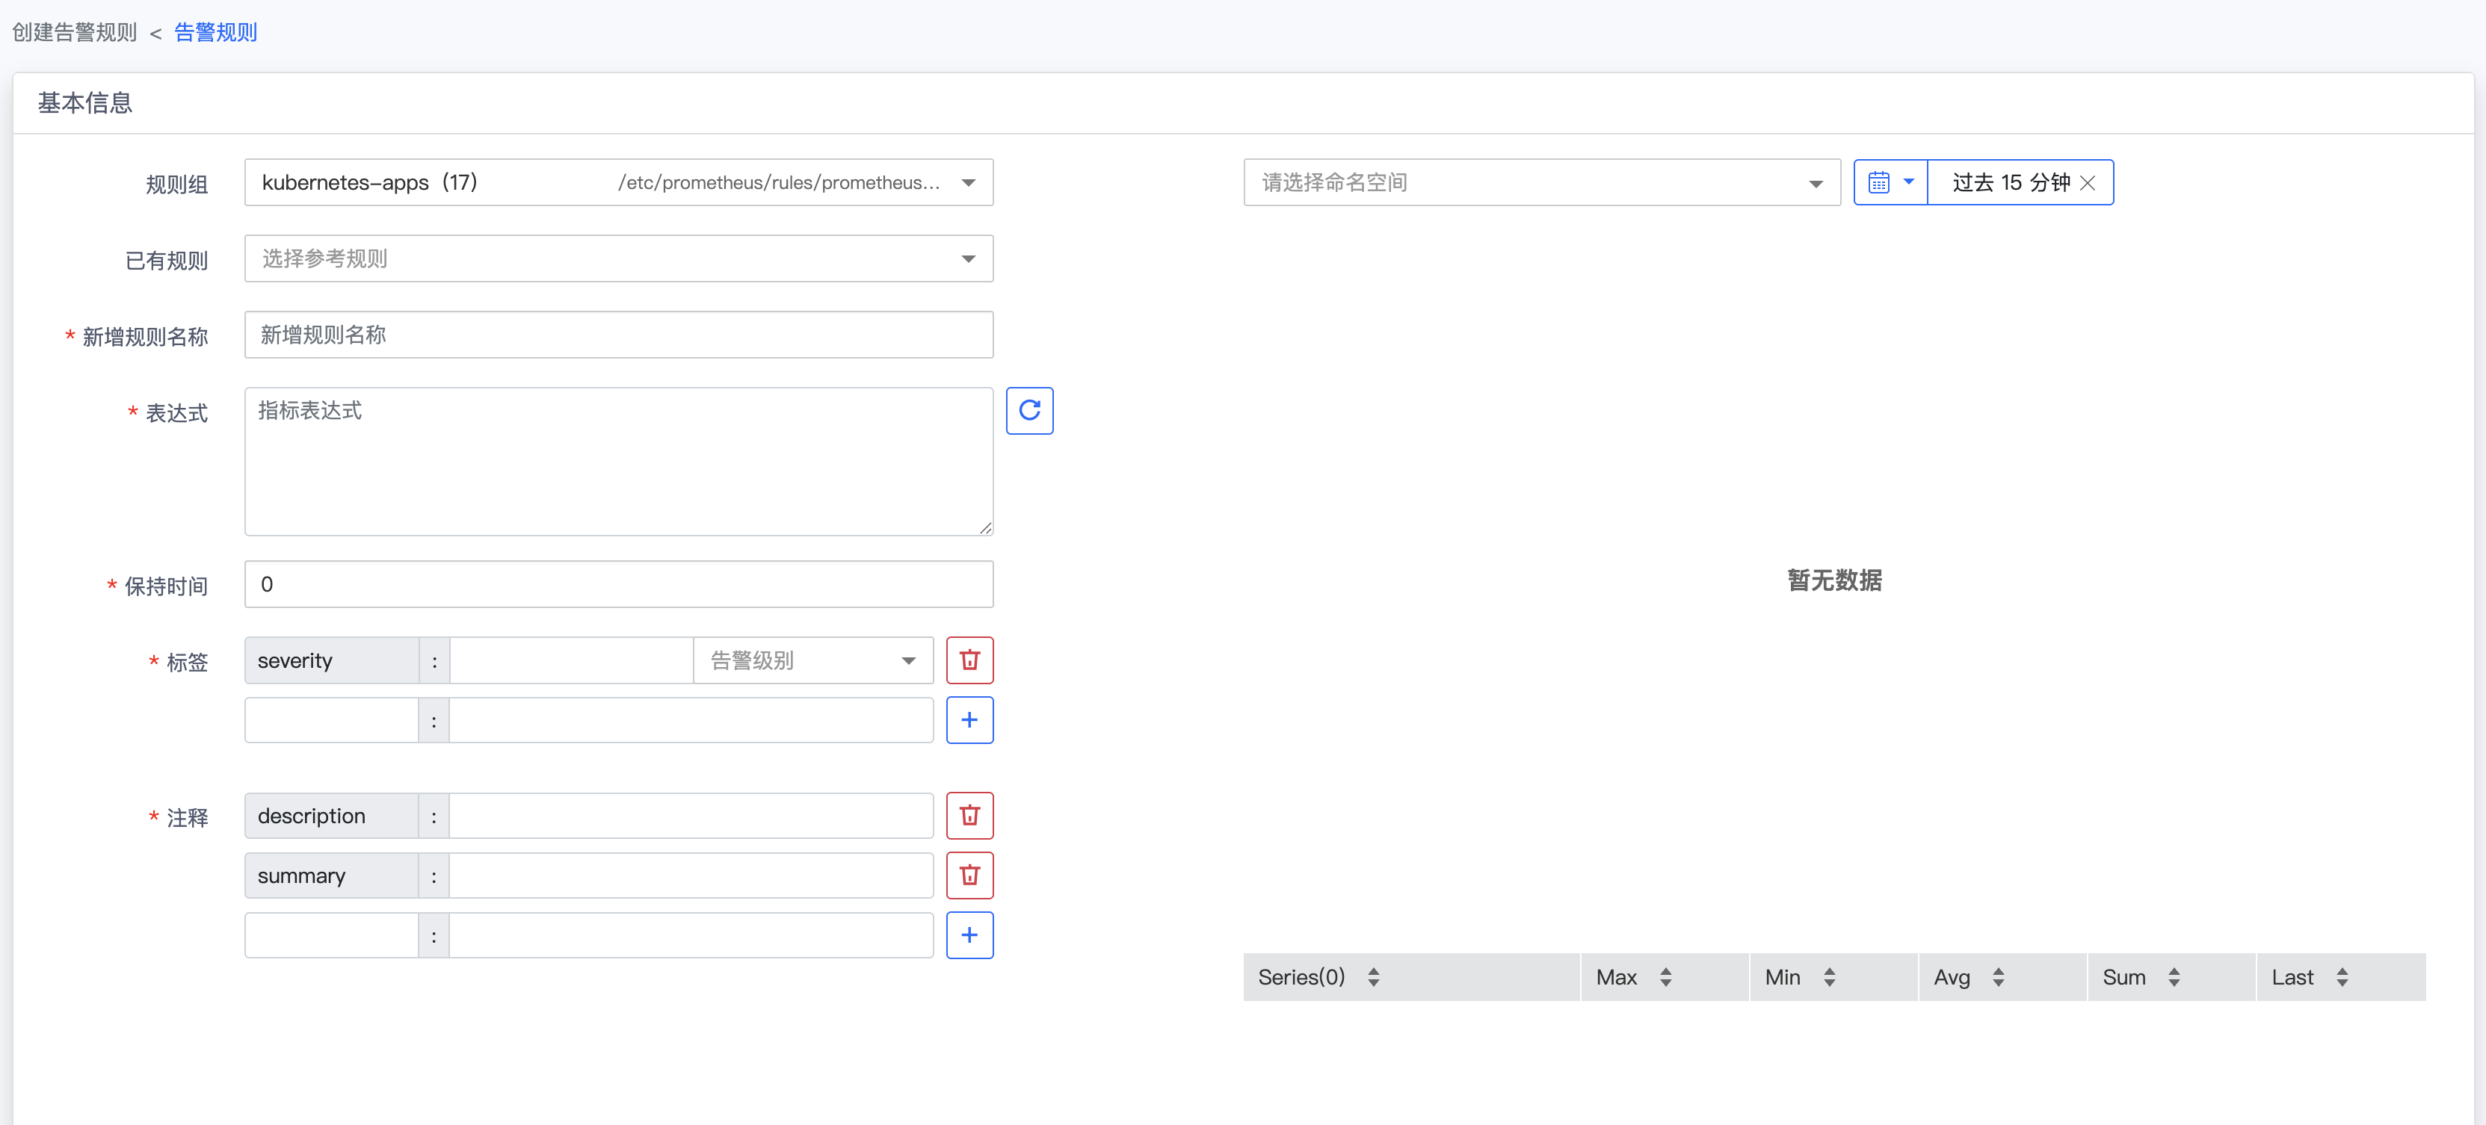This screenshot has height=1125, width=2486.
Task: Focus the empty new label value field
Action: (691, 721)
